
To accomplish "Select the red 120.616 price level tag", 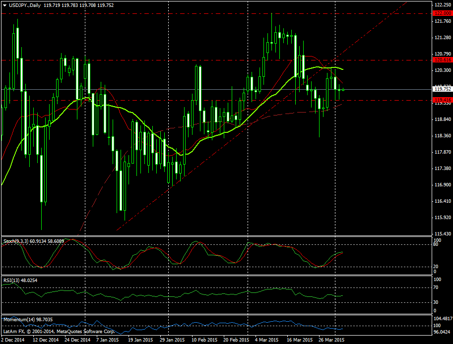I will coord(442,60).
